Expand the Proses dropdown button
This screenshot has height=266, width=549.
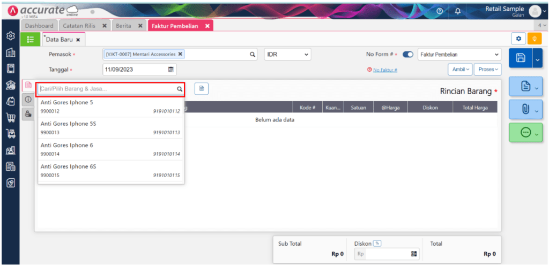coord(487,69)
